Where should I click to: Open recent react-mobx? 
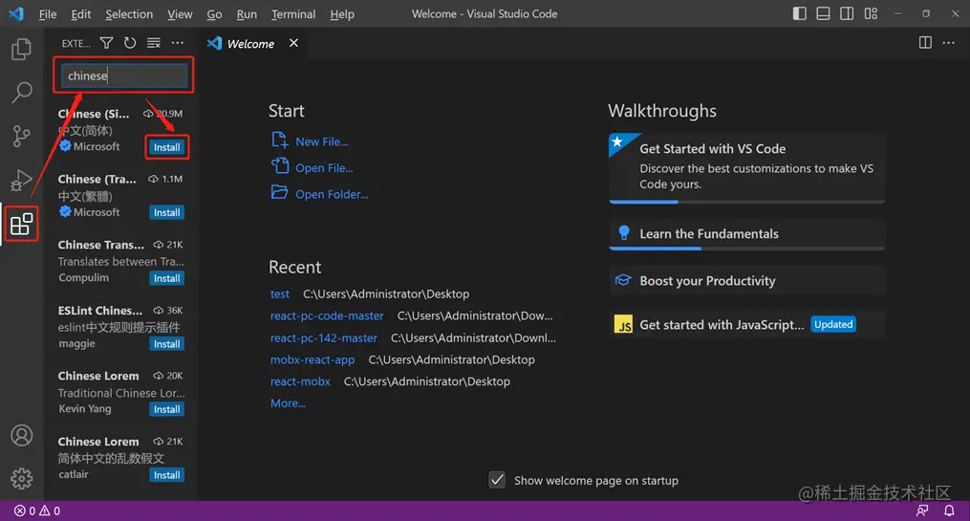(x=300, y=381)
